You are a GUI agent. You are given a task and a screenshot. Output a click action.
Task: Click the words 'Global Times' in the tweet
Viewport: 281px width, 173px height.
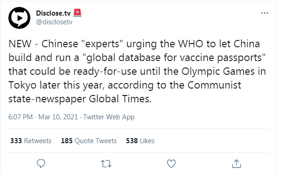(120, 99)
